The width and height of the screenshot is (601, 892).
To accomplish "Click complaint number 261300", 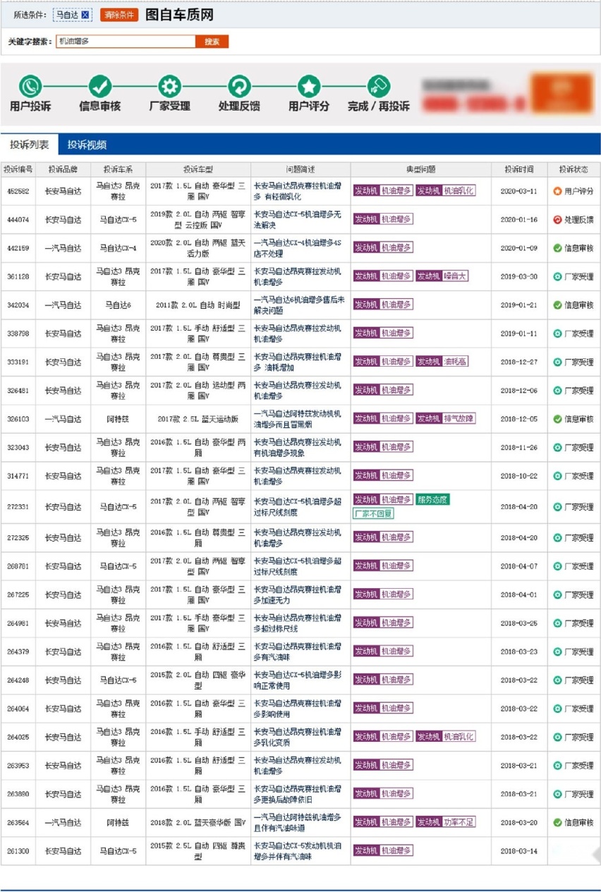I will click(x=18, y=851).
